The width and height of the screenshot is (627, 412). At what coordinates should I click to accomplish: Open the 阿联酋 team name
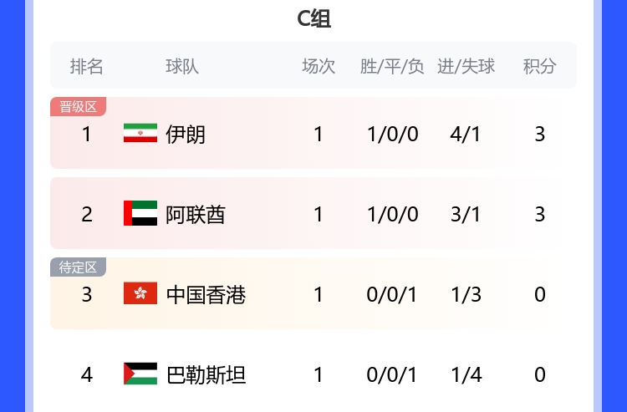pyautogui.click(x=196, y=214)
